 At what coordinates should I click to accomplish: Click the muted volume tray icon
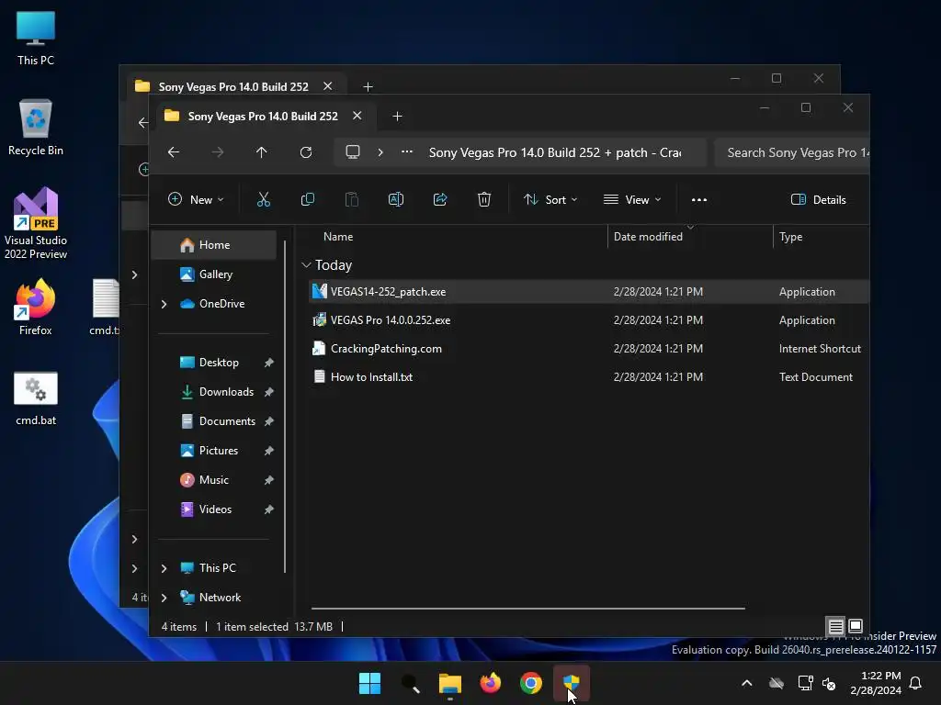[x=829, y=683]
